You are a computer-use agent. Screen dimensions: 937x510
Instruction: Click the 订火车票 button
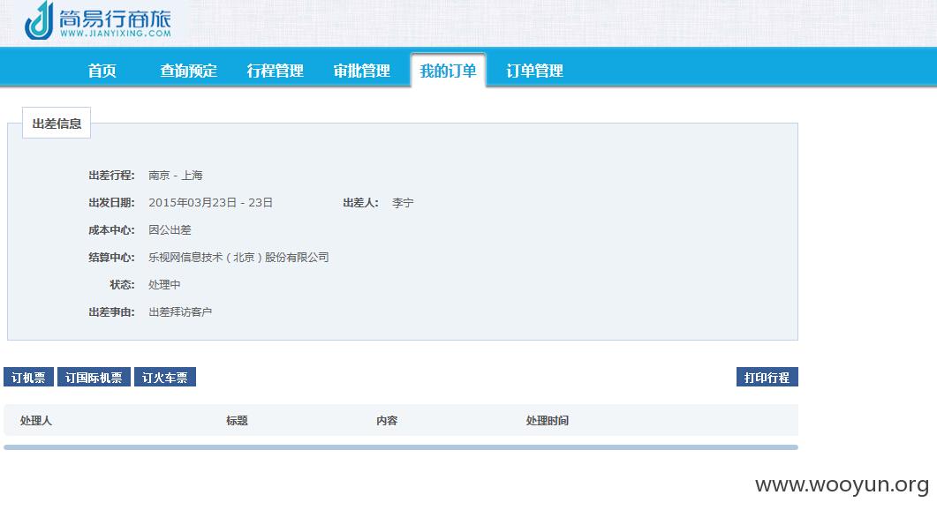165,378
